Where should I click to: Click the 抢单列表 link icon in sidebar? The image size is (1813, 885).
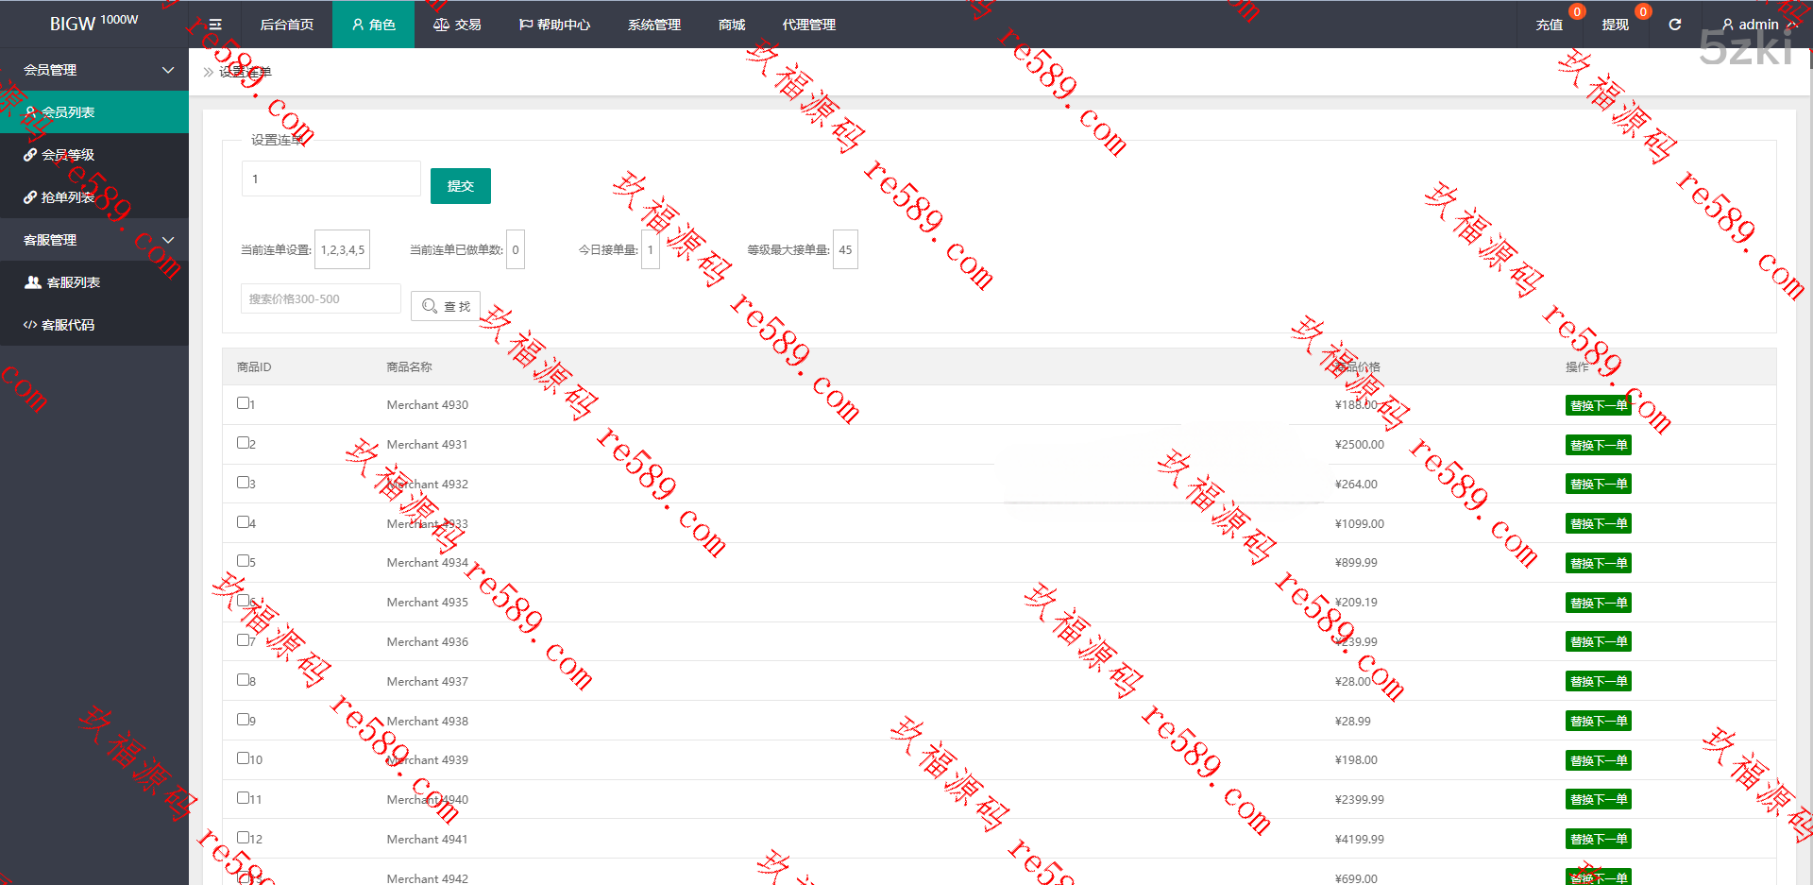30,197
